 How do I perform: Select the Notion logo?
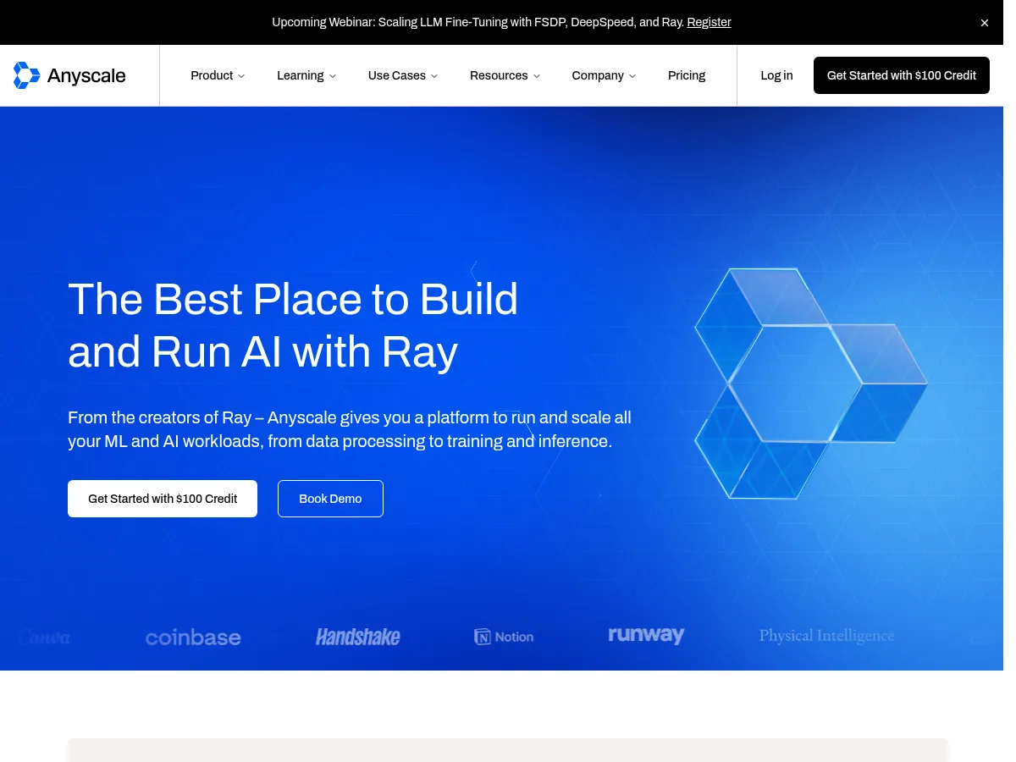click(x=504, y=637)
